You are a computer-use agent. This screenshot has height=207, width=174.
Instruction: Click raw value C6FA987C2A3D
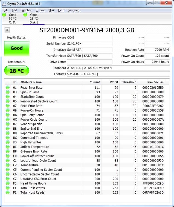(153, 192)
